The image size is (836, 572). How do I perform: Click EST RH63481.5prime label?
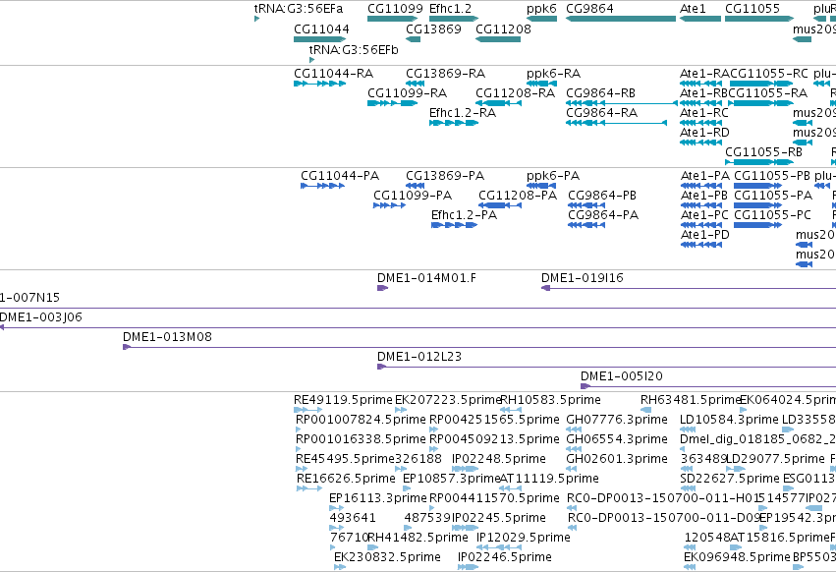click(691, 400)
